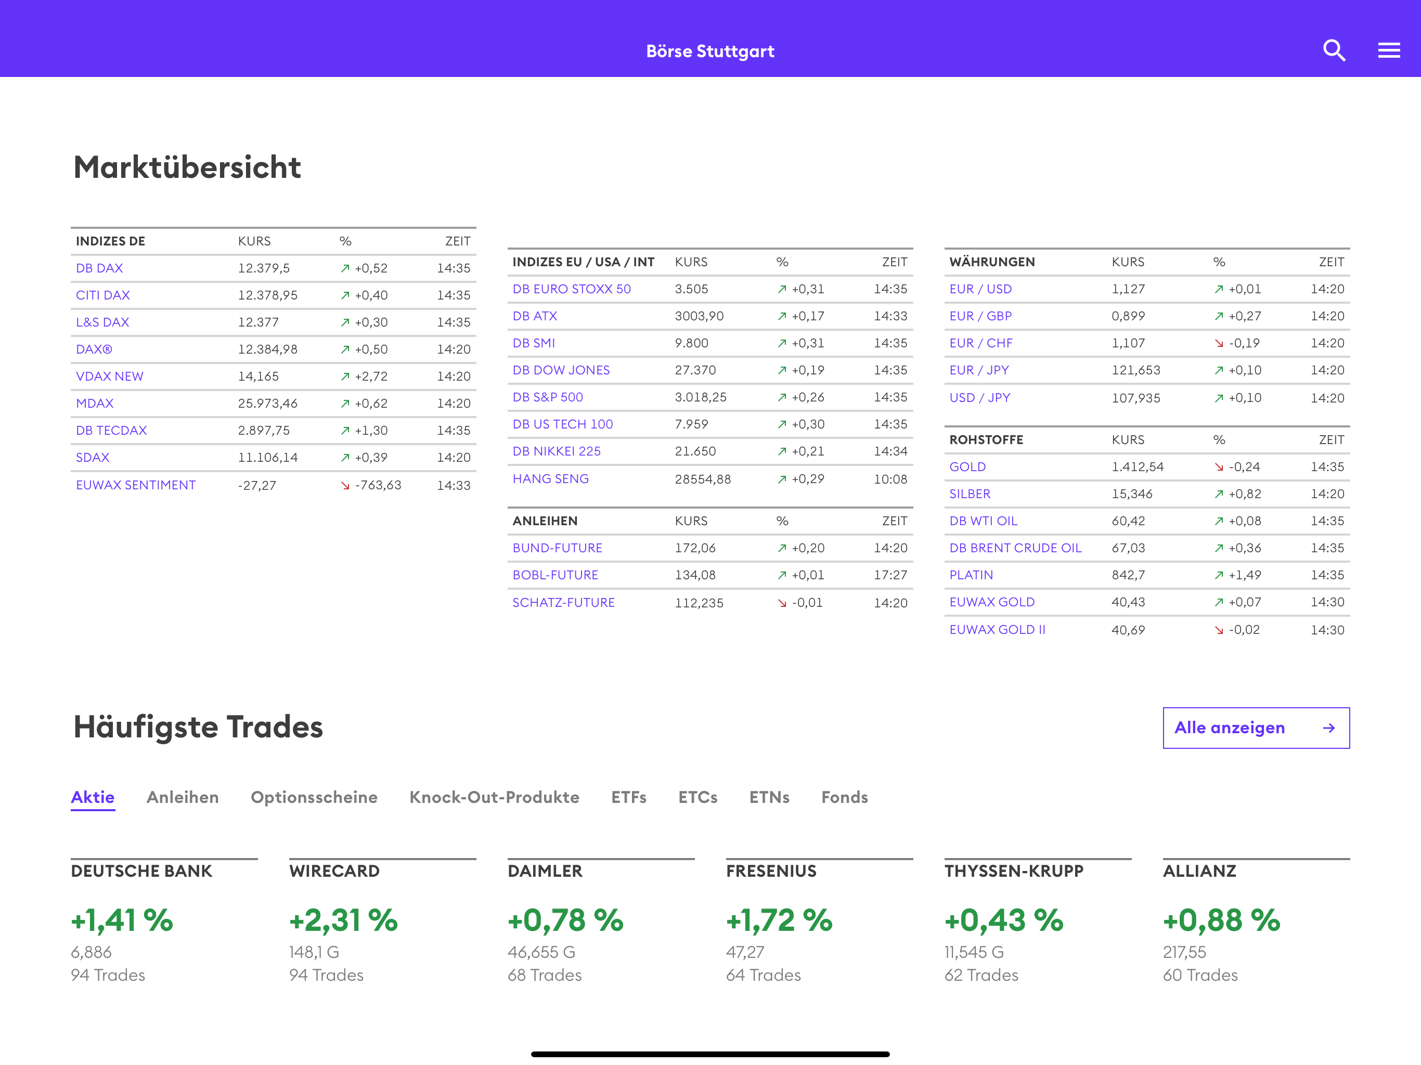The height and width of the screenshot is (1065, 1421).
Task: Open the DB SMI link
Action: 533,342
